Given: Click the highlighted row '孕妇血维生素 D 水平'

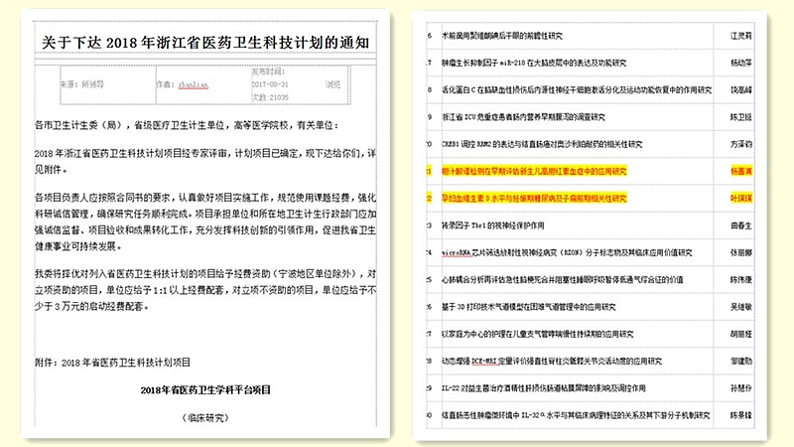Looking at the screenshot, I should coord(534,198).
